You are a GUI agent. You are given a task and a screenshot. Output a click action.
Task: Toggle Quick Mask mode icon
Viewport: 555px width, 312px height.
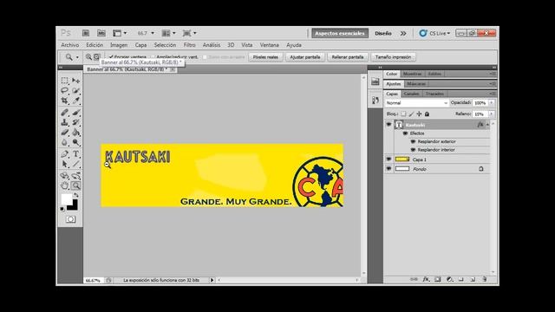70,219
